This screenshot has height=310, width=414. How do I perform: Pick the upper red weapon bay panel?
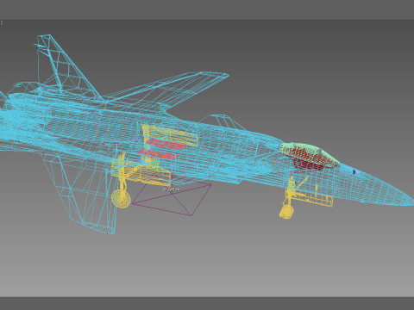pyautogui.click(x=166, y=144)
